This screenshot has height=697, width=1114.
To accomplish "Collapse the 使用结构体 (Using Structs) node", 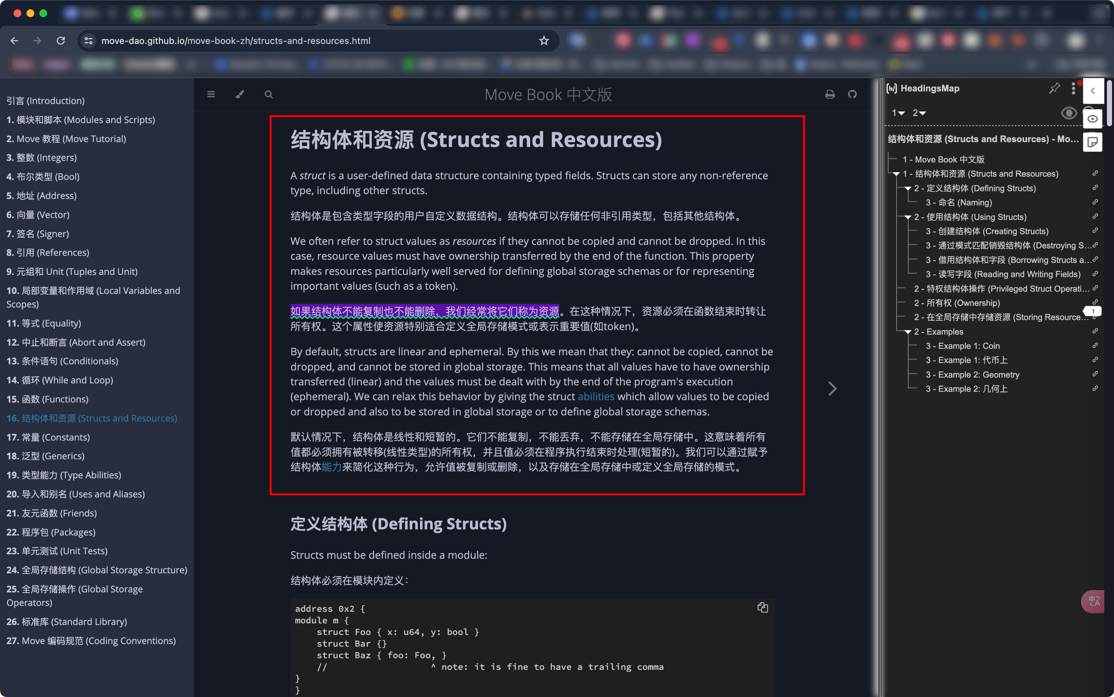I will [x=908, y=217].
